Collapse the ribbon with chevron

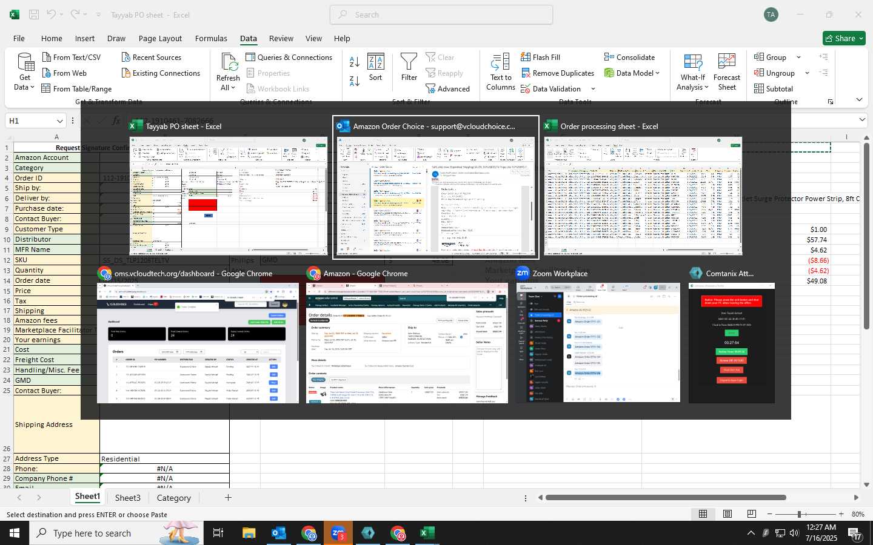coord(859,100)
